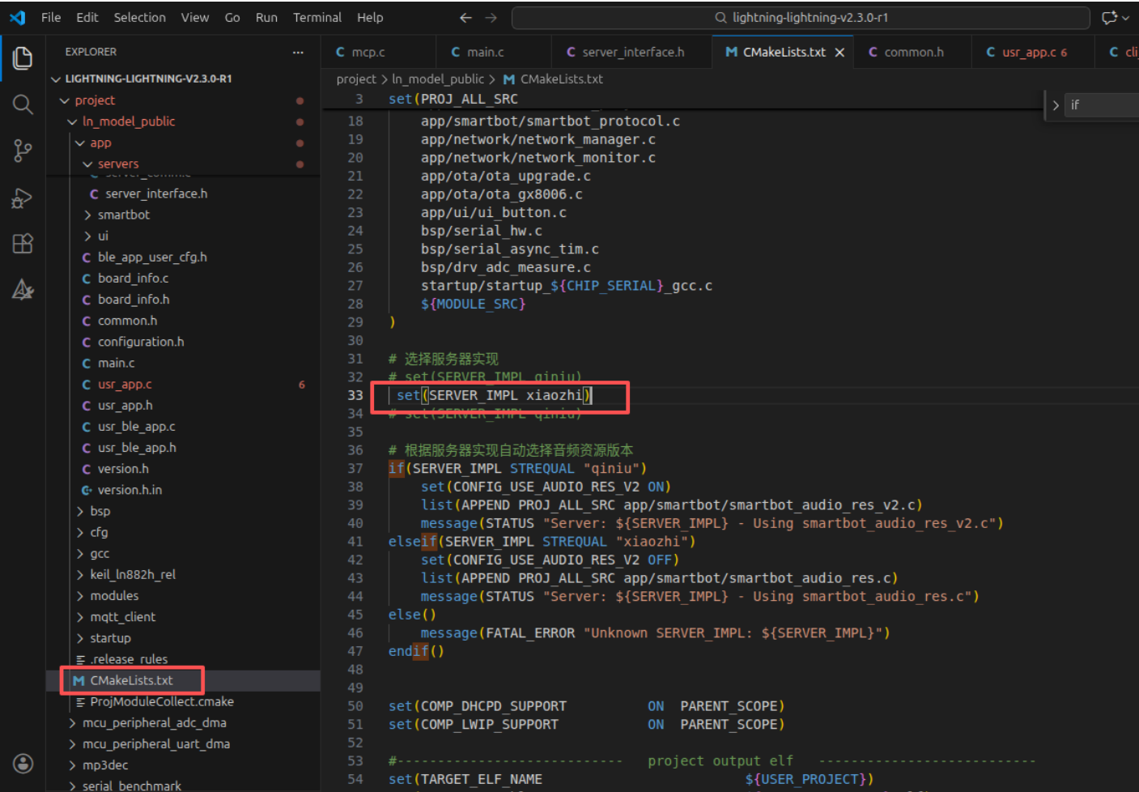Switch to the common.h tab
Screen dimensions: 1139x792
tap(912, 52)
